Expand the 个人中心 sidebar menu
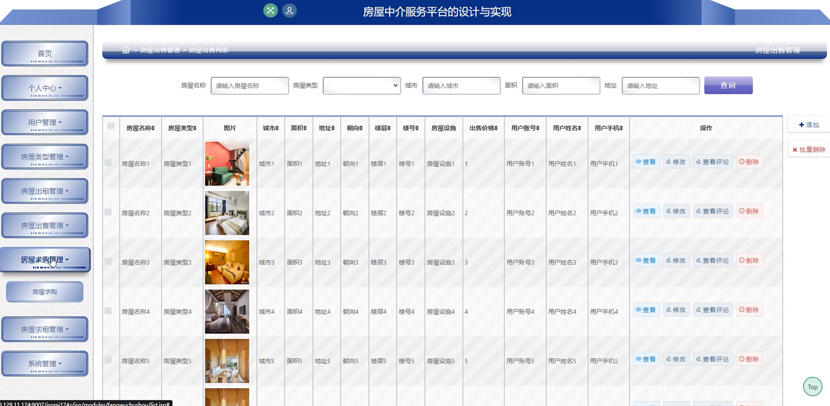 (45, 88)
